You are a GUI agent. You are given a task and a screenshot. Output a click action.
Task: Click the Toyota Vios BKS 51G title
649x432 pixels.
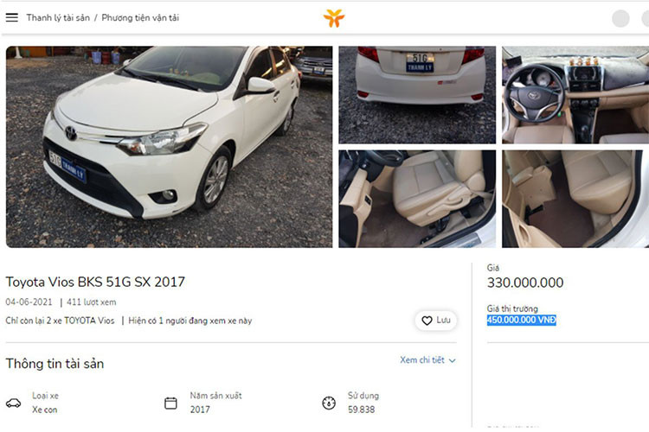(95, 282)
